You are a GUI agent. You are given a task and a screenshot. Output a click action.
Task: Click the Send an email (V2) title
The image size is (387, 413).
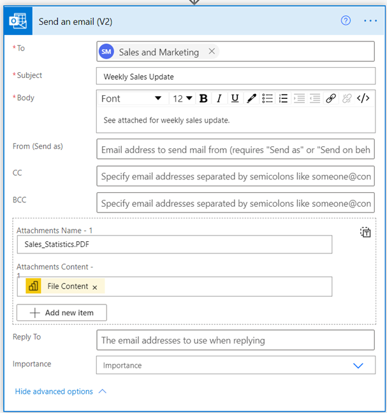[x=75, y=21]
